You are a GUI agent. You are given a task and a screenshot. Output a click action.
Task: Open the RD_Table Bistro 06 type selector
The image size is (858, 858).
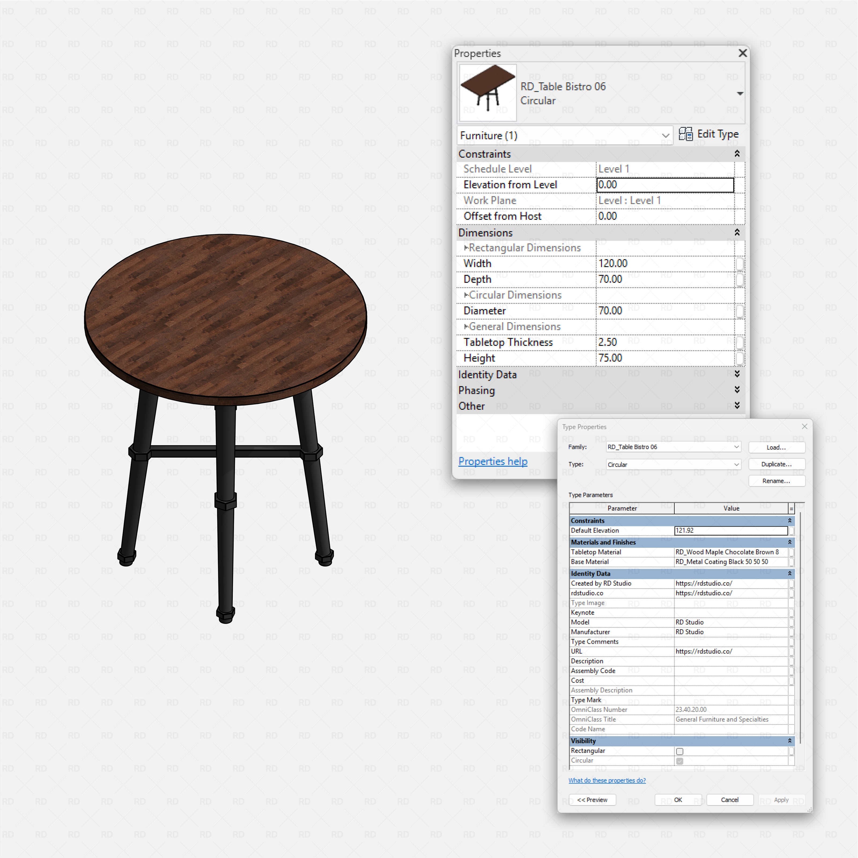tap(740, 93)
